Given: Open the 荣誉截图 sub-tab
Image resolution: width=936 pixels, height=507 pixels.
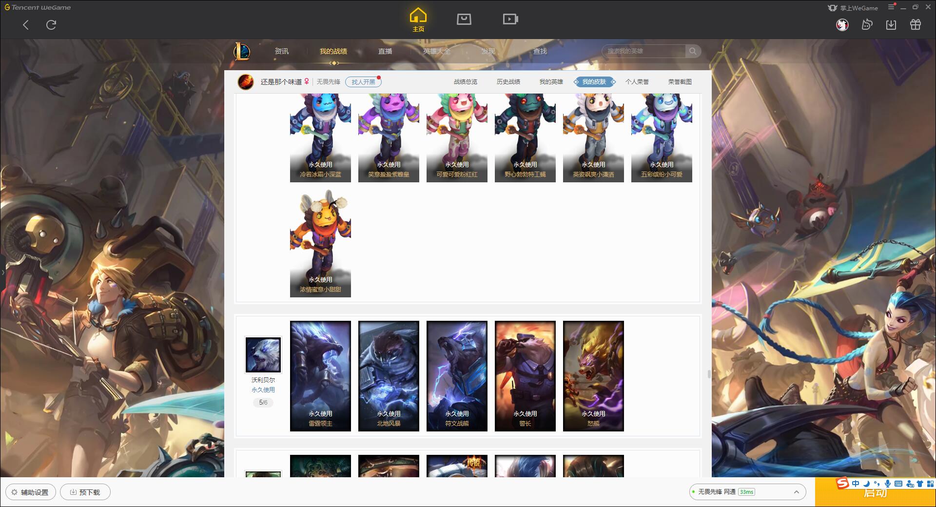Looking at the screenshot, I should coord(680,82).
